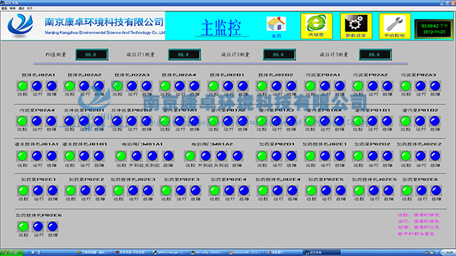Click the 开到位 indicator lamp under M01A1
The height and width of the screenshot is (256, 456).
point(136,156)
